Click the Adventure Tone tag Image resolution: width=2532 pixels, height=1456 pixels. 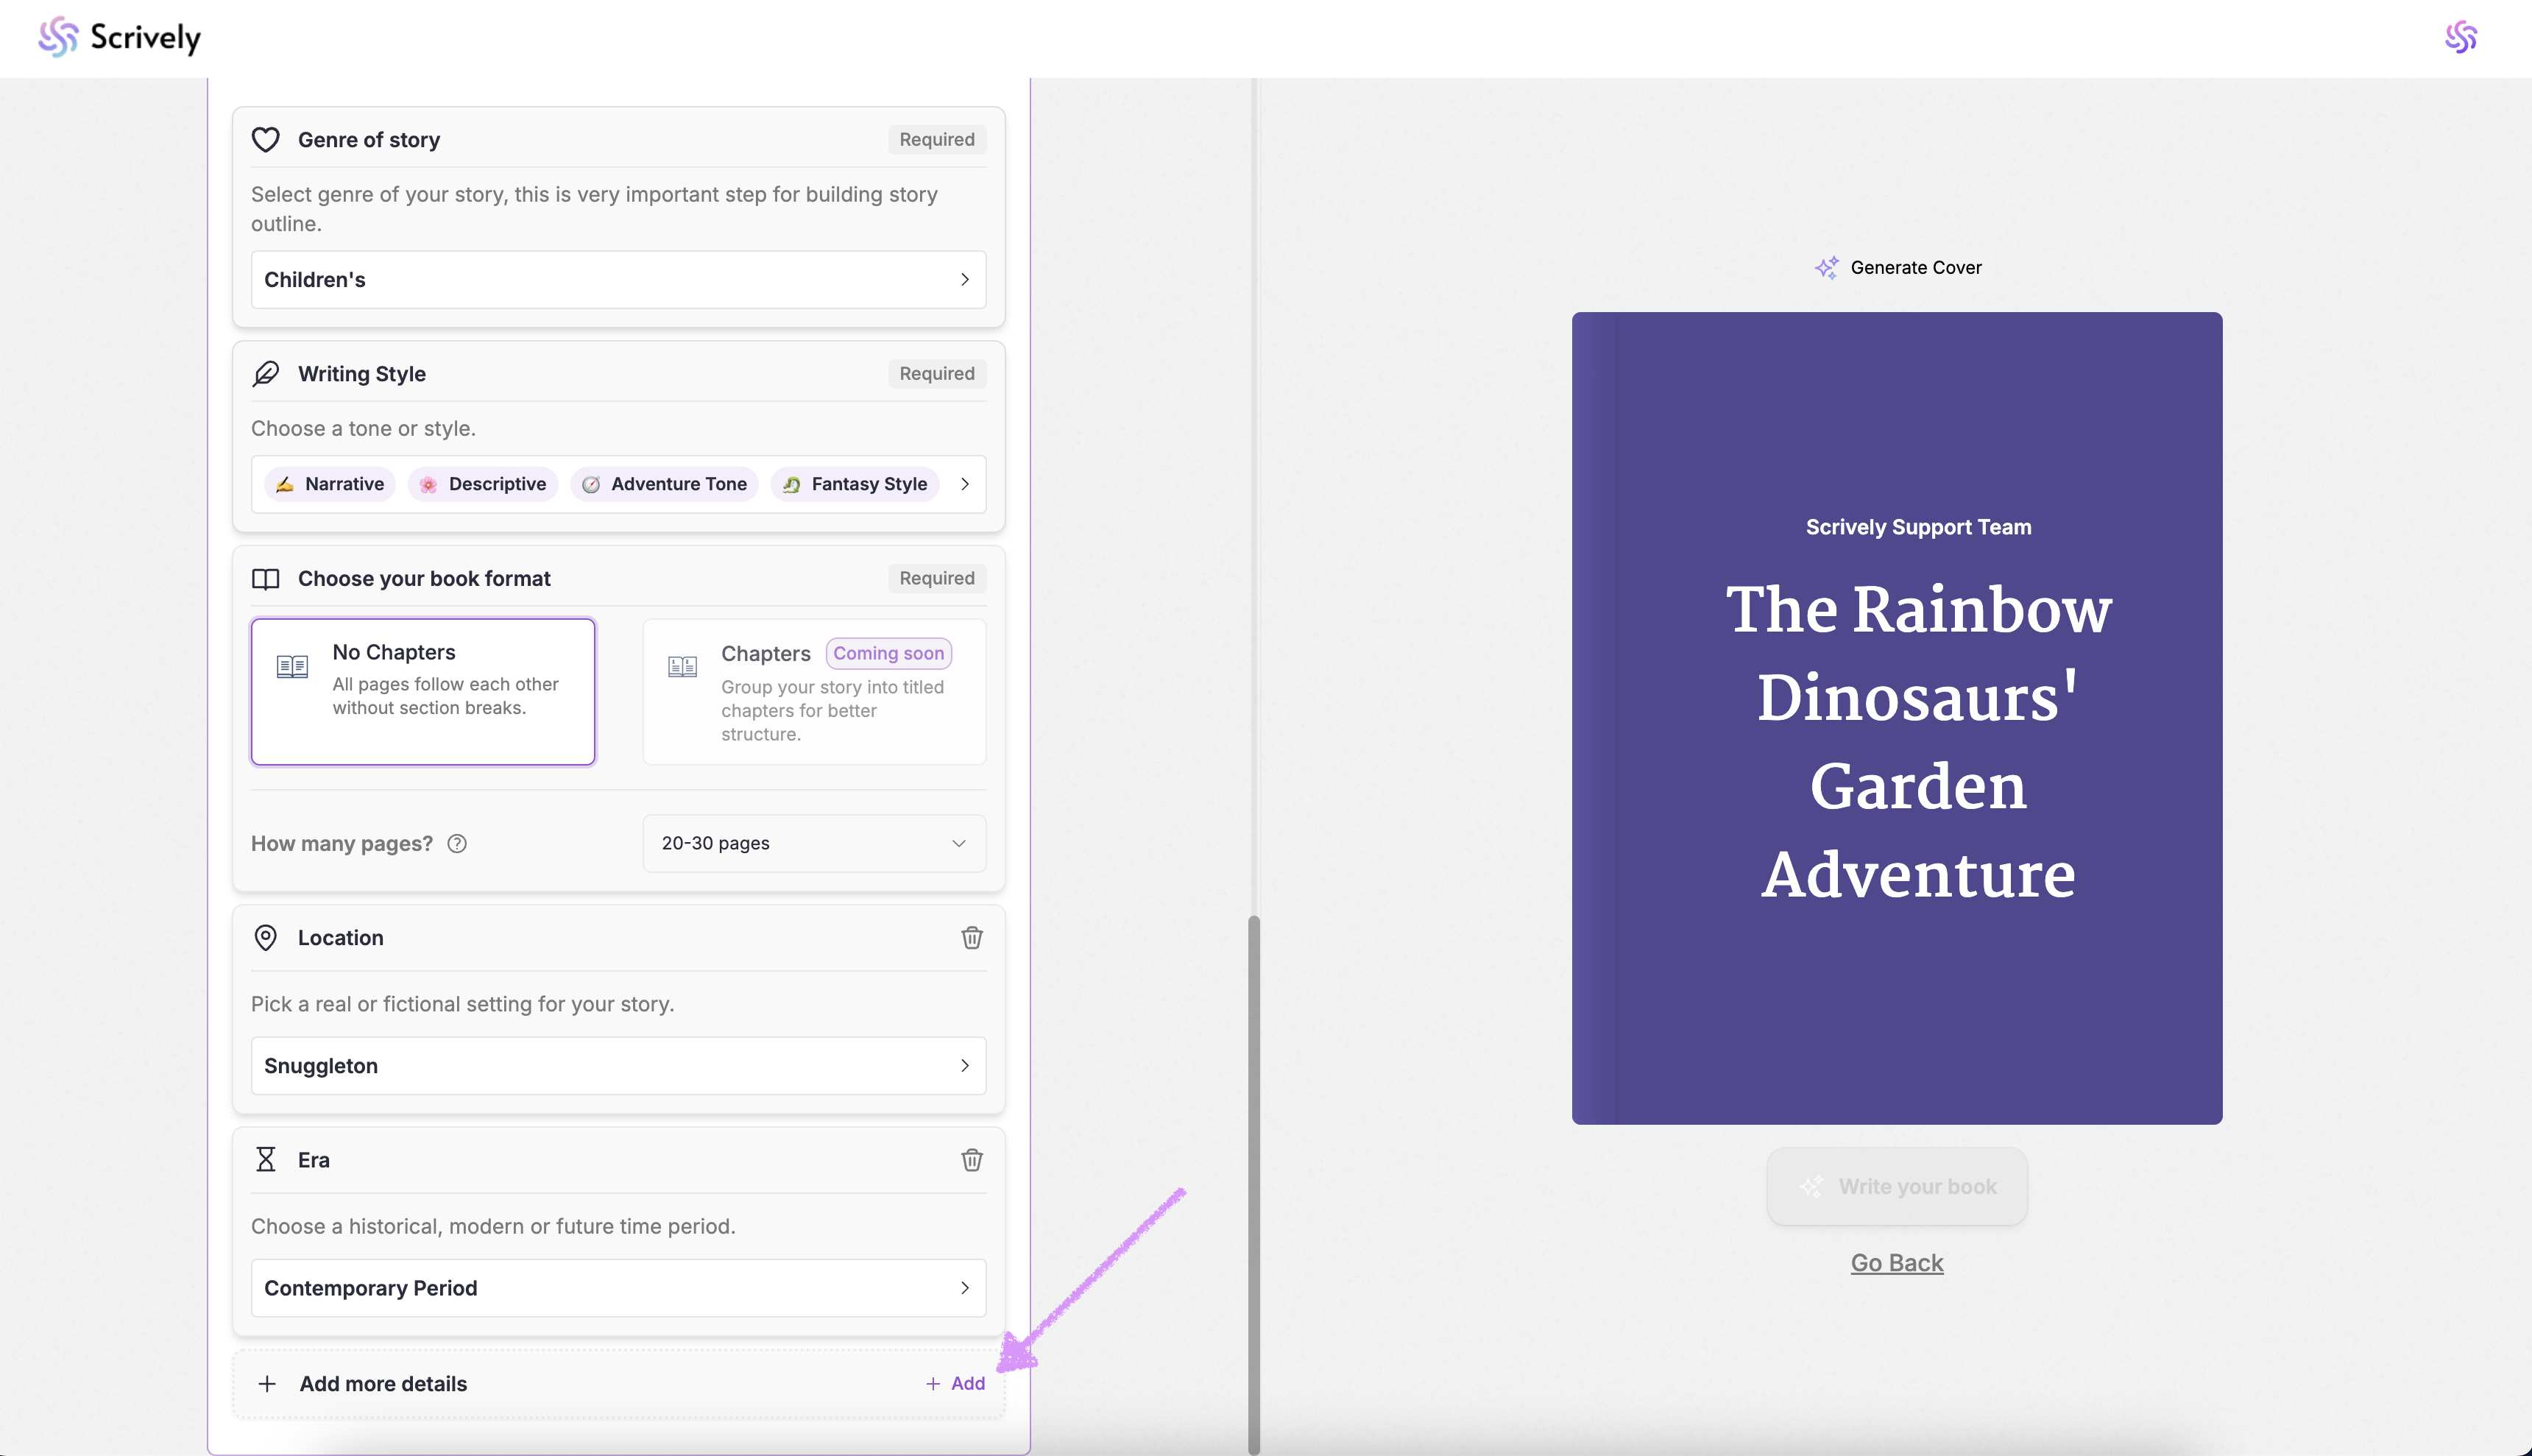665,484
